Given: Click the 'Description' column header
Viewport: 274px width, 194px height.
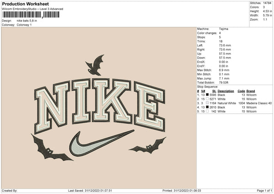Looking at the screenshot, I should click(x=226, y=91).
